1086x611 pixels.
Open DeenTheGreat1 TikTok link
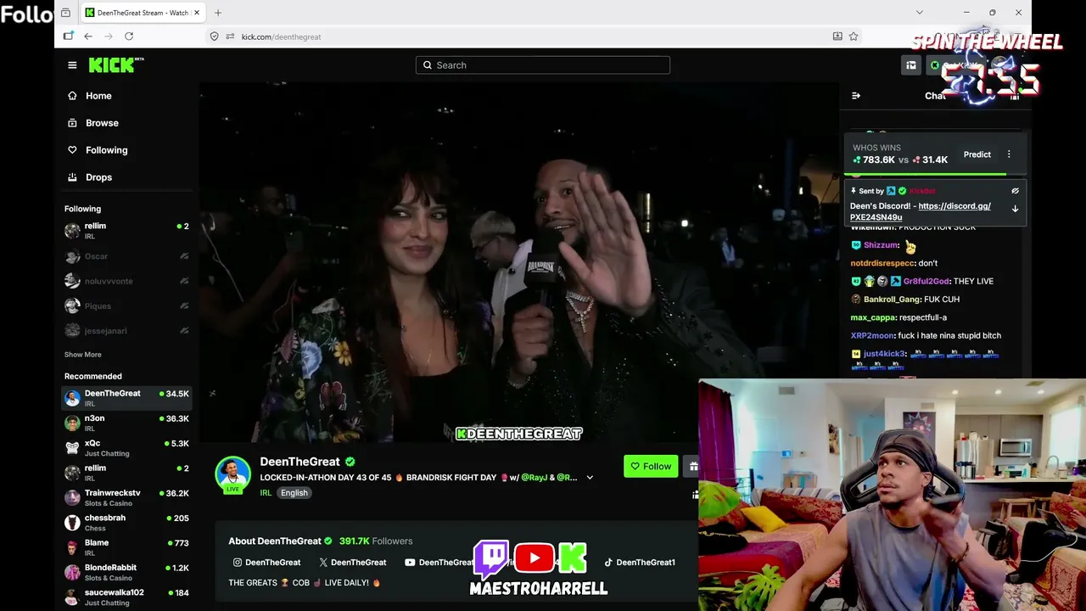coord(640,563)
